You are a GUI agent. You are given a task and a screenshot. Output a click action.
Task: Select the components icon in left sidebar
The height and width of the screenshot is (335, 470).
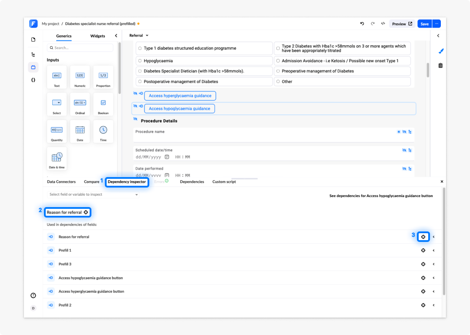pos(33,67)
